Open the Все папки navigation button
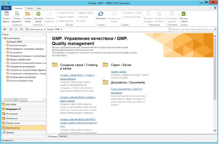Screen dimensions: 219x144 click(24, 104)
